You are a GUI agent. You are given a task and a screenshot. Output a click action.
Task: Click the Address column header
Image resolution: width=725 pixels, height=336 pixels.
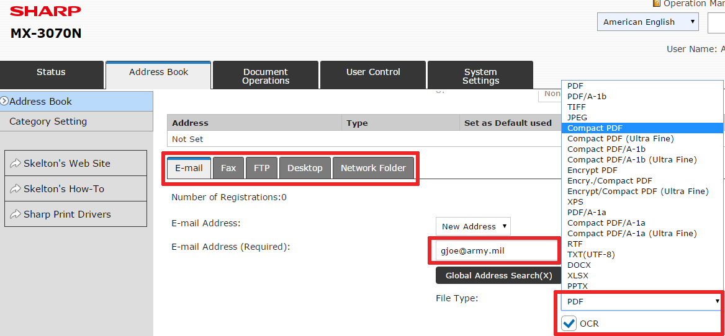(x=254, y=123)
